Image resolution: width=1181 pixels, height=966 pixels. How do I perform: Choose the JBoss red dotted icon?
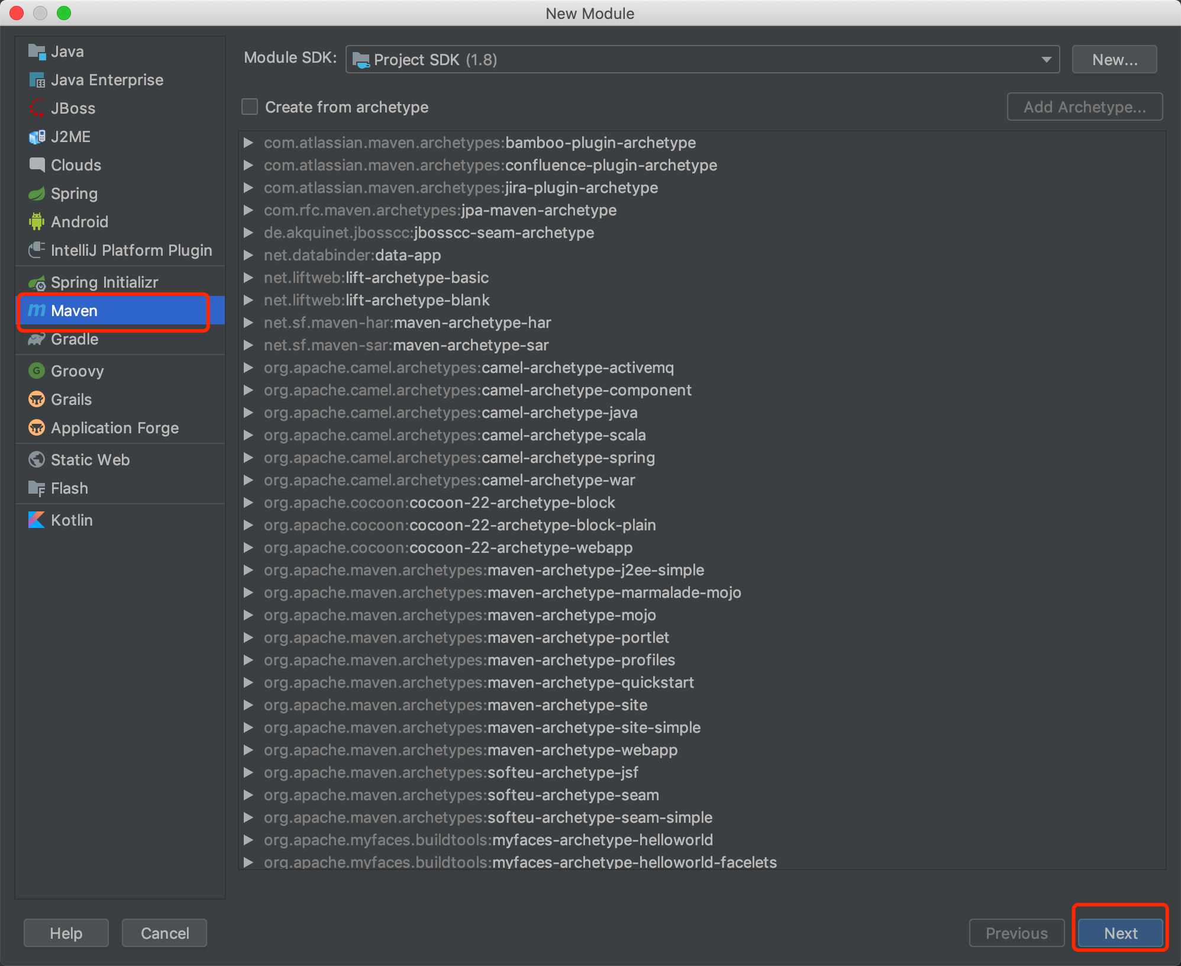pos(37,108)
